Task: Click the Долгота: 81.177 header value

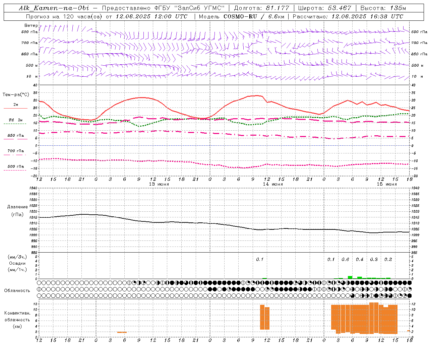Action: (261, 8)
